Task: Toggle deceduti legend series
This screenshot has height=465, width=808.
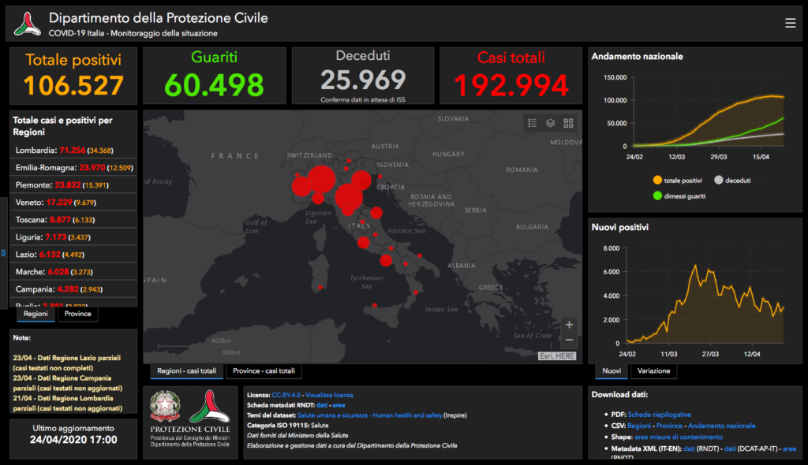Action: [732, 180]
